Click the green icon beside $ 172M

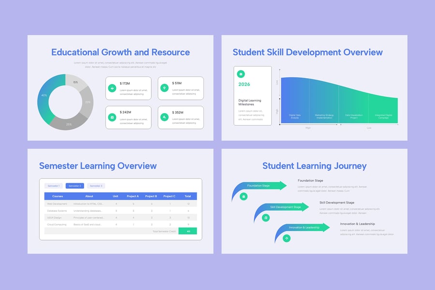click(112, 88)
